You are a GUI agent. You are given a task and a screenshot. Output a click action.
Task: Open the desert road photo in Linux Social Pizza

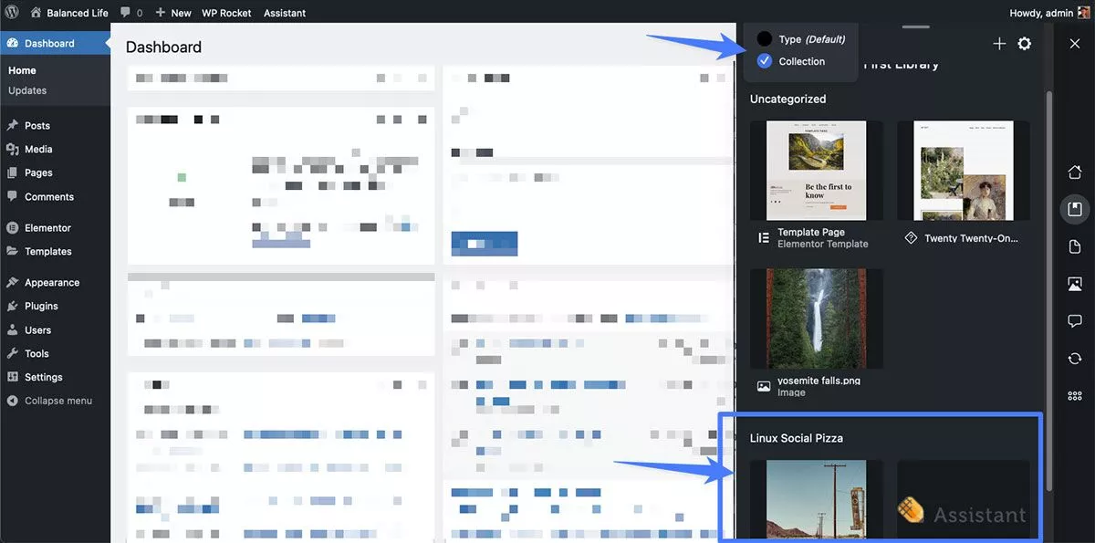point(817,499)
